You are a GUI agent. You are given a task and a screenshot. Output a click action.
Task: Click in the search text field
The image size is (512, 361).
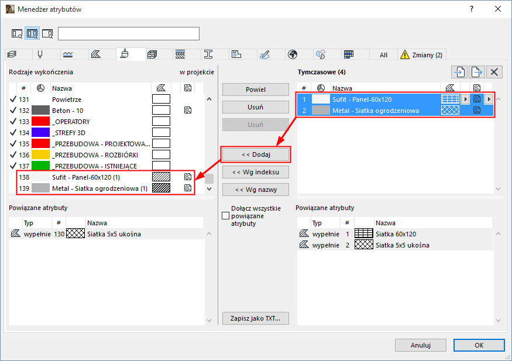[129, 33]
